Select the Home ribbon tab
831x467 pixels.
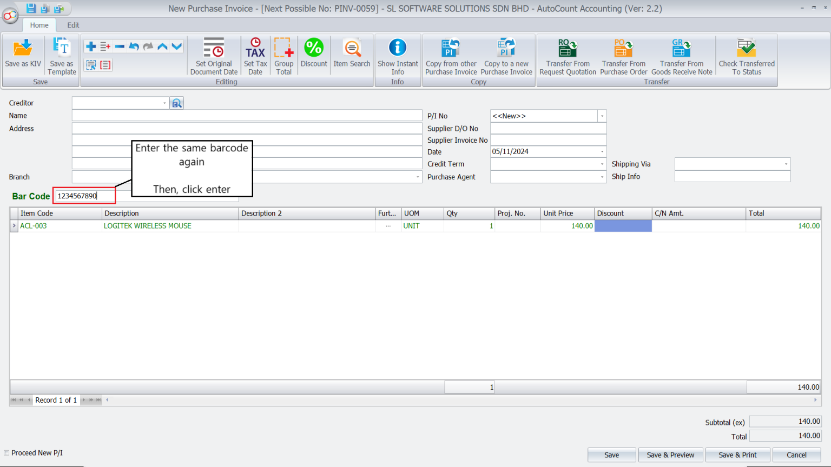[38, 25]
